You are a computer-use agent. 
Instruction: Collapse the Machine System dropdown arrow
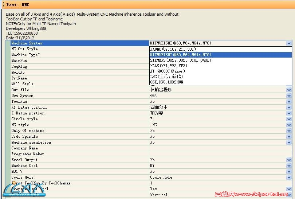(289, 43)
